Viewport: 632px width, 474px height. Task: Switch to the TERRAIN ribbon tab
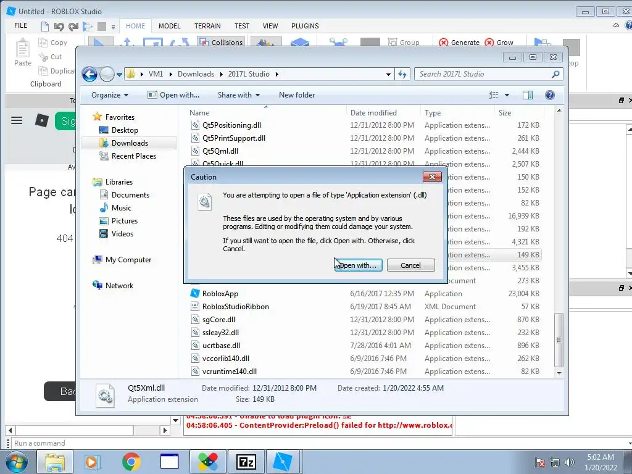click(x=207, y=26)
